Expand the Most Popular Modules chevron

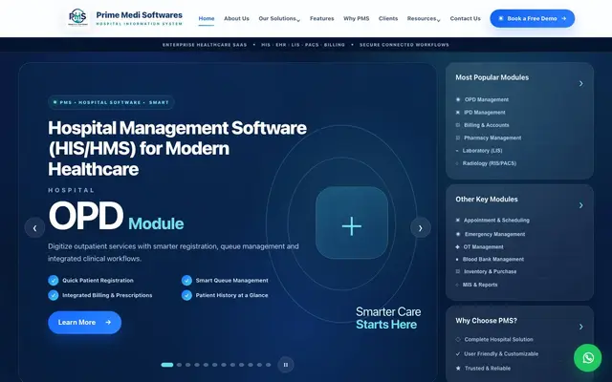click(x=581, y=84)
